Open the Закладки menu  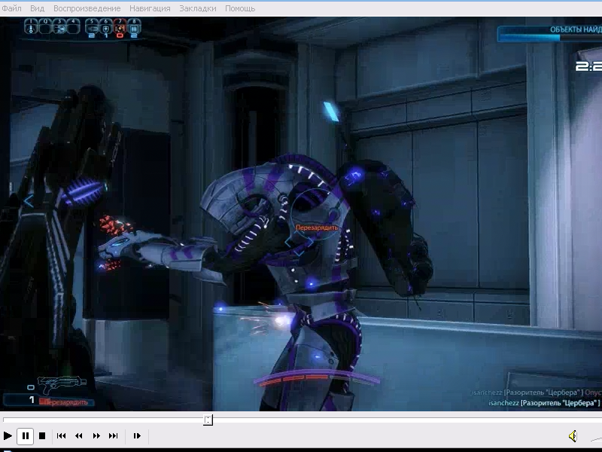click(x=198, y=8)
